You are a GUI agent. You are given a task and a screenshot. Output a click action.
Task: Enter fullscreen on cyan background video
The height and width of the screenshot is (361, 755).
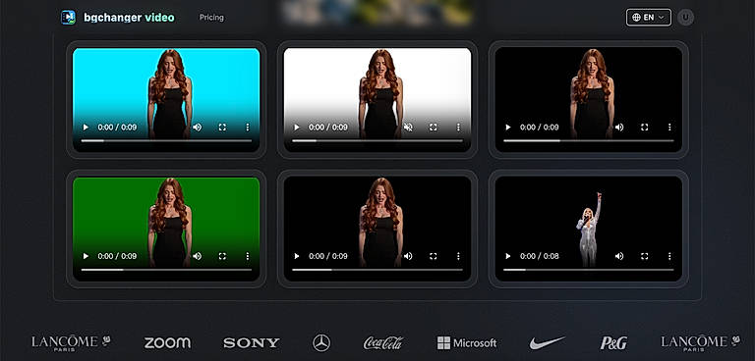coord(222,128)
